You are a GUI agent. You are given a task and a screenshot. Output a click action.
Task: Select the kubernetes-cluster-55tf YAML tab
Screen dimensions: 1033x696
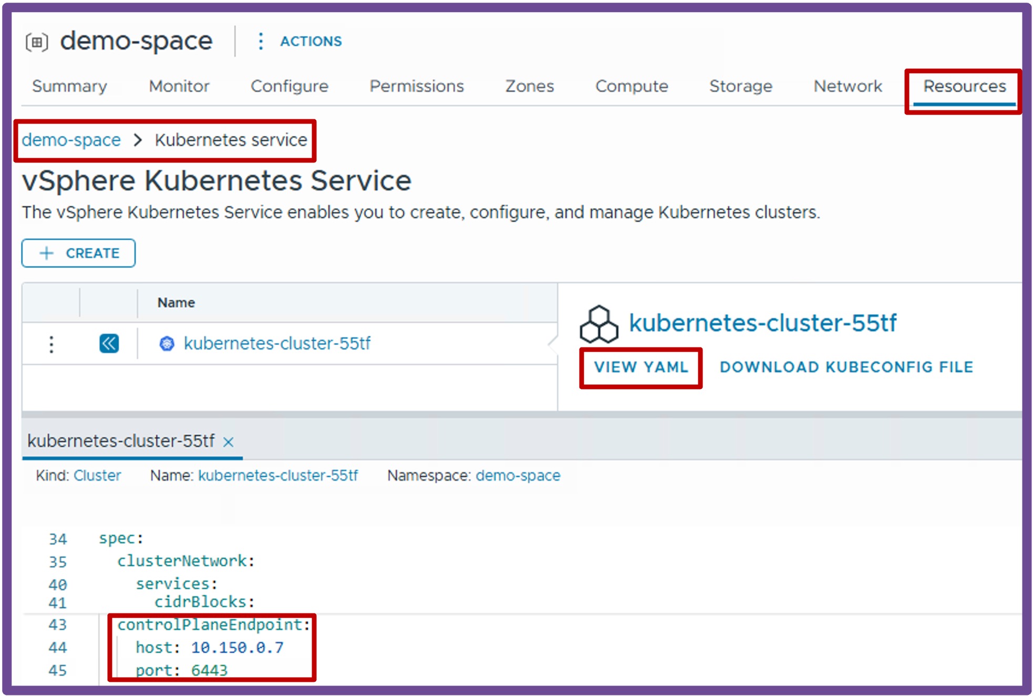[121, 441]
